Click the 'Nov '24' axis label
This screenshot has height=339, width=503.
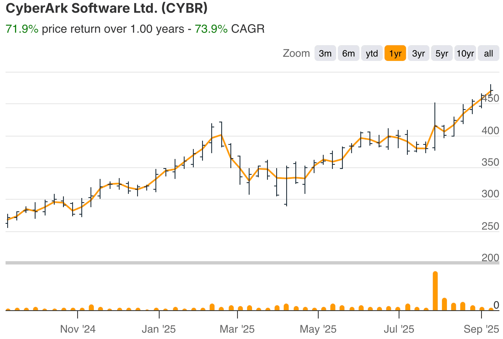tap(78, 329)
